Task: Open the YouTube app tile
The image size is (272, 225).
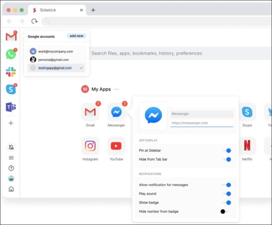Action: coord(116,146)
